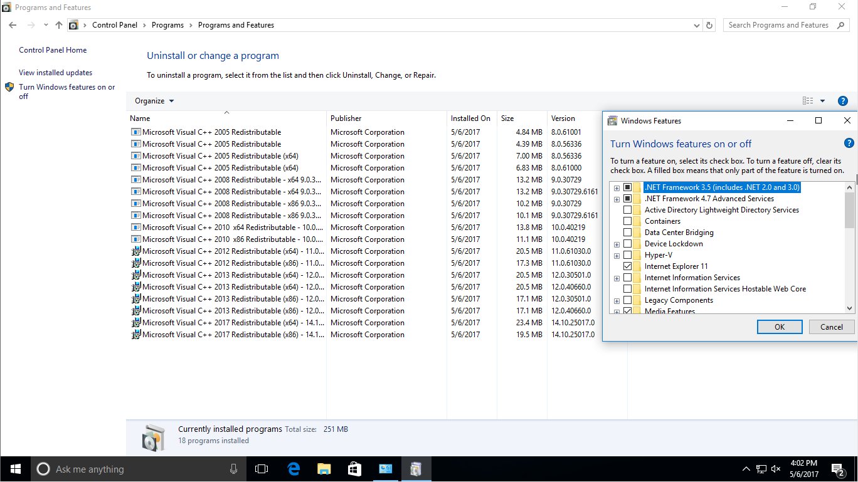Click Cancel in the Windows Features dialog
This screenshot has width=858, height=482.
pyautogui.click(x=832, y=327)
